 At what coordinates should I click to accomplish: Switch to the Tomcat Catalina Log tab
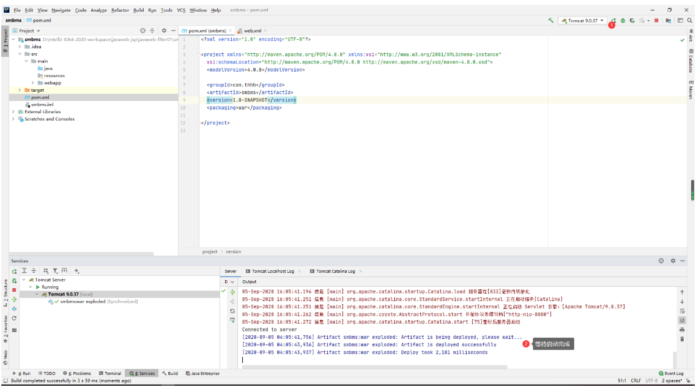(335, 271)
